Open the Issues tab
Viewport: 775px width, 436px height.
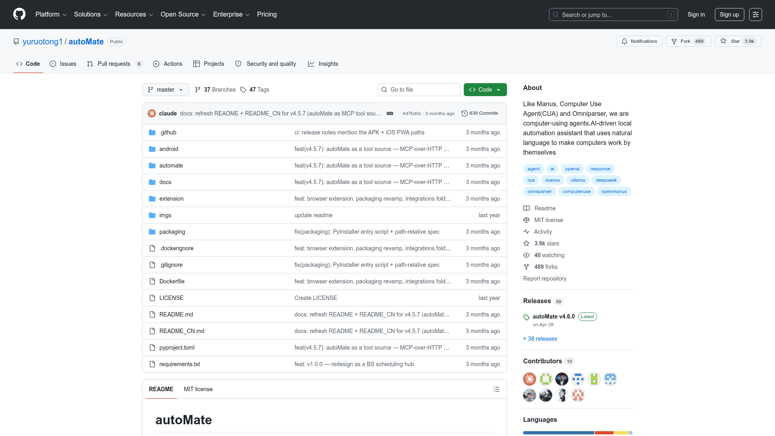pos(63,64)
